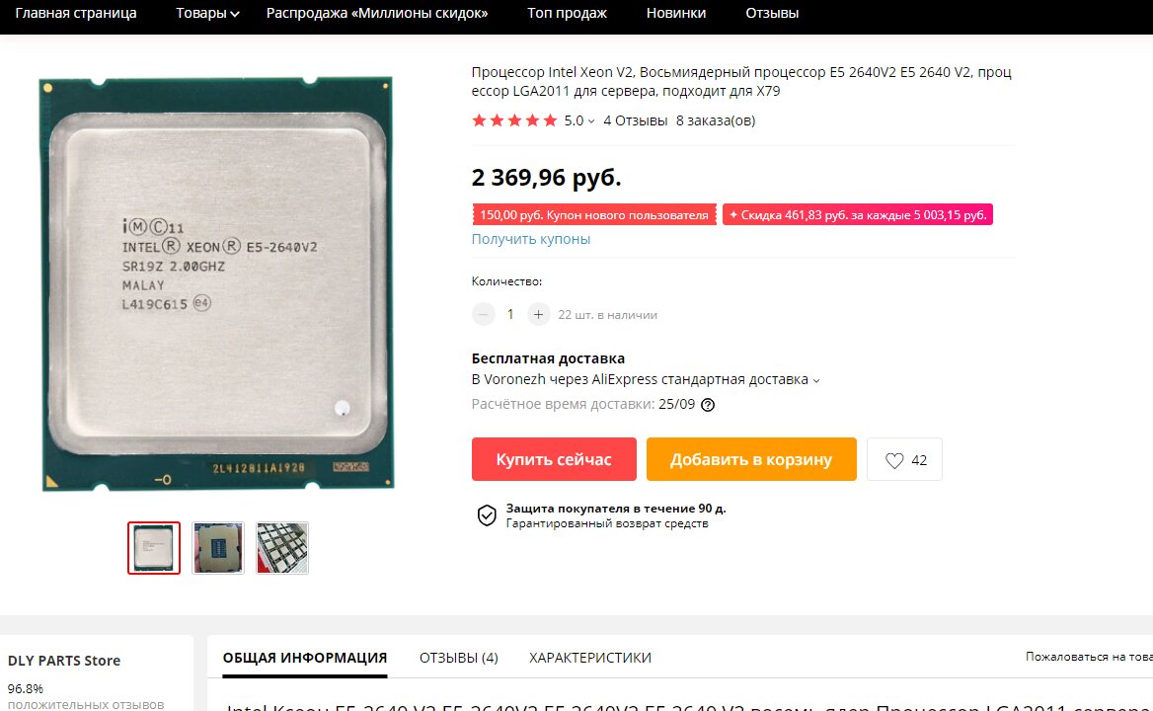1153x711 pixels.
Task: Click the five-star rating icons
Action: (514, 120)
